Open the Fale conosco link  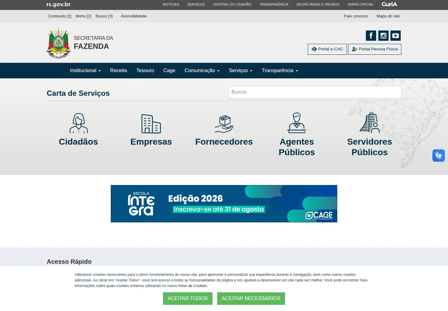tap(356, 16)
